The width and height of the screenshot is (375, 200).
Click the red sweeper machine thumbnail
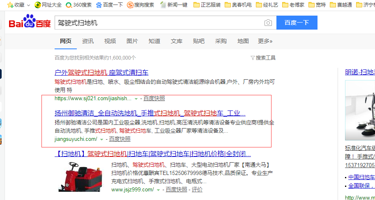point(80,177)
